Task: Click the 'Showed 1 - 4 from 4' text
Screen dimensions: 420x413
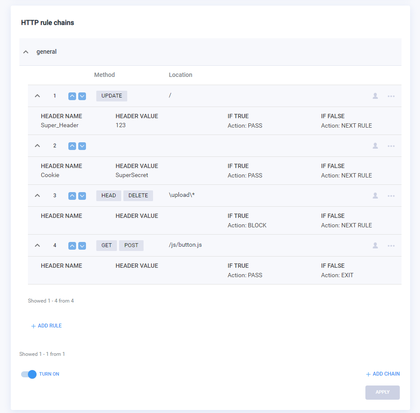Action: click(51, 301)
